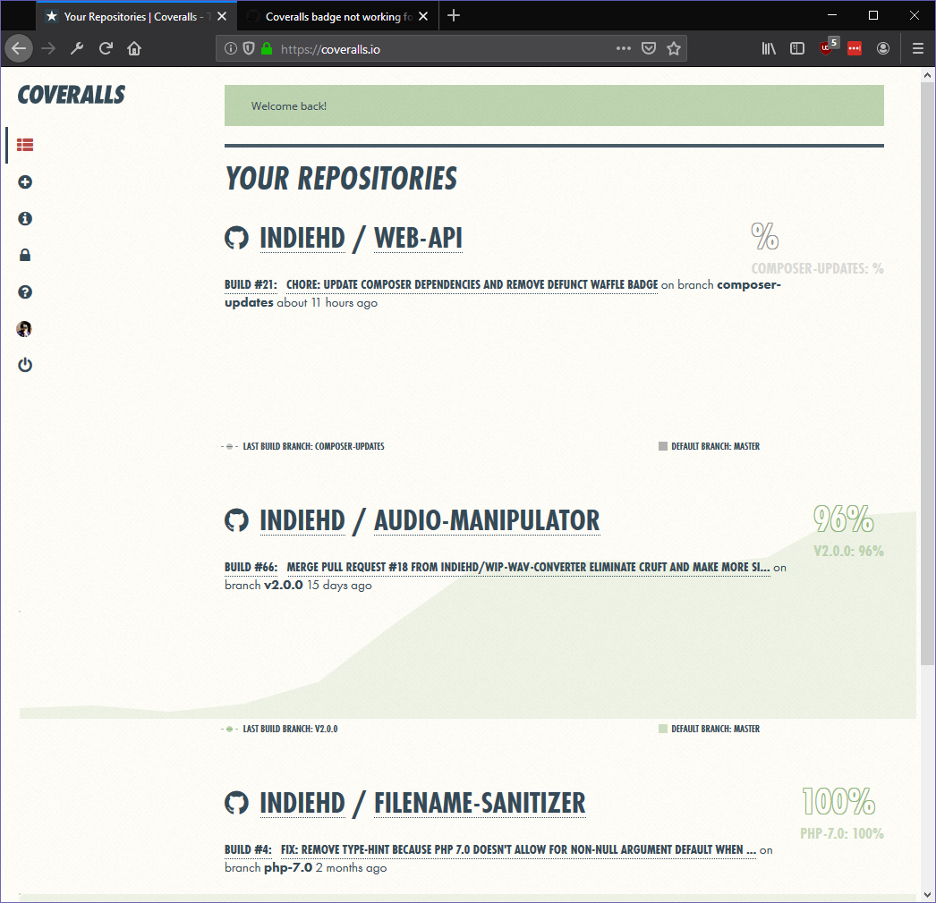Viewport: 936px width, 903px height.
Task: Open INDIEHD link for AUDIO-MANIPULATOR
Action: coord(302,520)
